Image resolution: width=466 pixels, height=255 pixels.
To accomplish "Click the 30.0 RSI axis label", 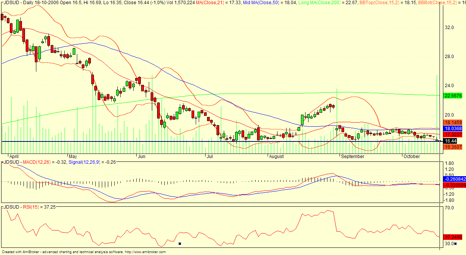I will tap(450, 244).
